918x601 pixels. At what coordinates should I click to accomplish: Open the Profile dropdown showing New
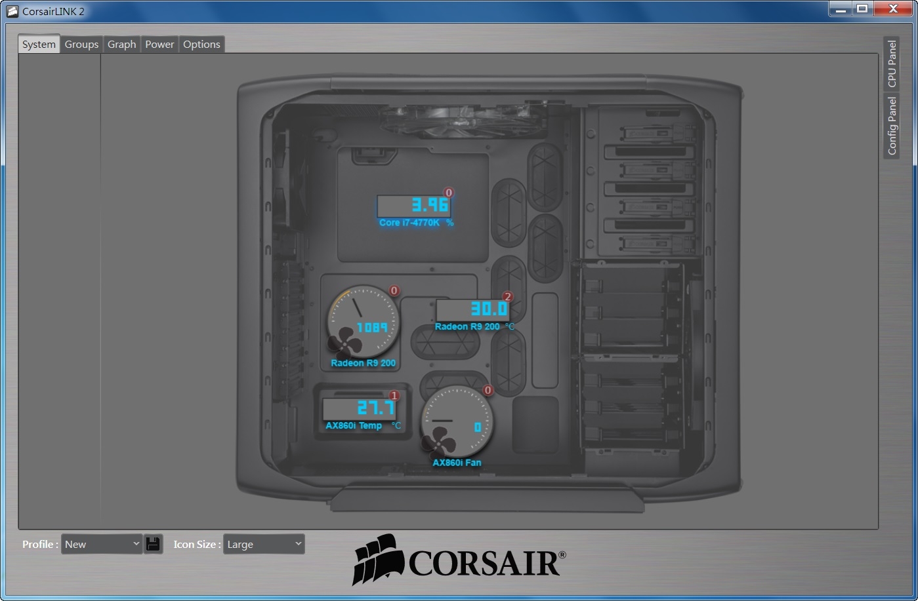(102, 544)
